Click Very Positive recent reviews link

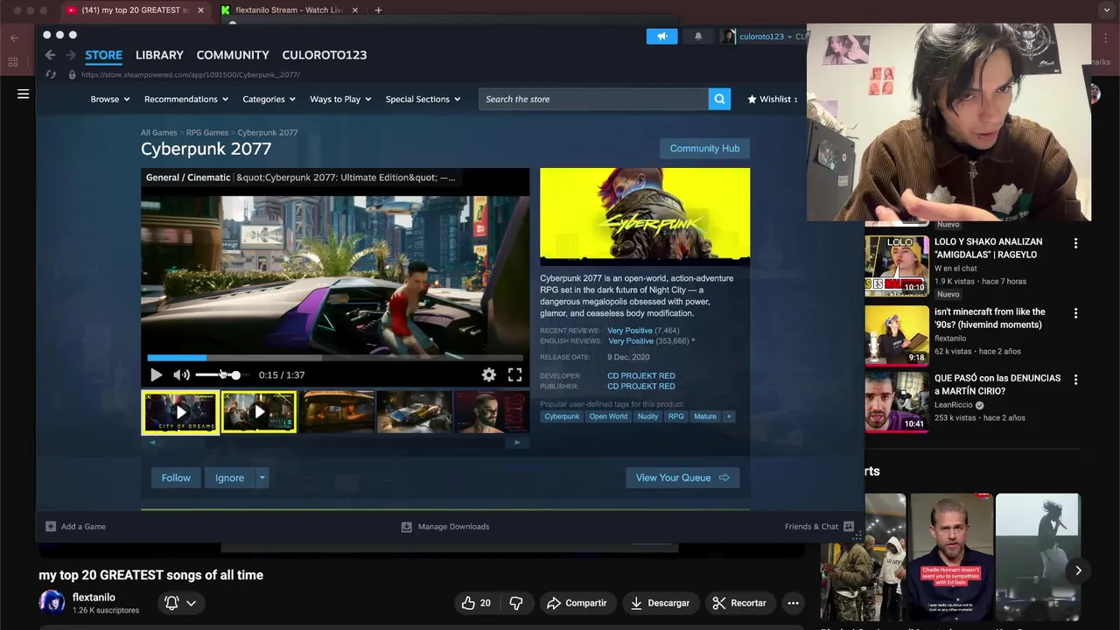630,331
